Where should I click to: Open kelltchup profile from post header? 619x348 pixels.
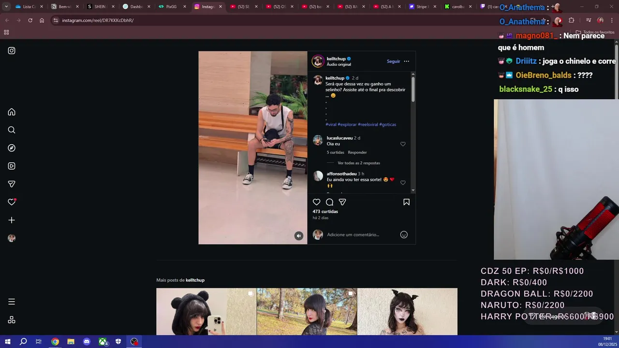[336, 58]
